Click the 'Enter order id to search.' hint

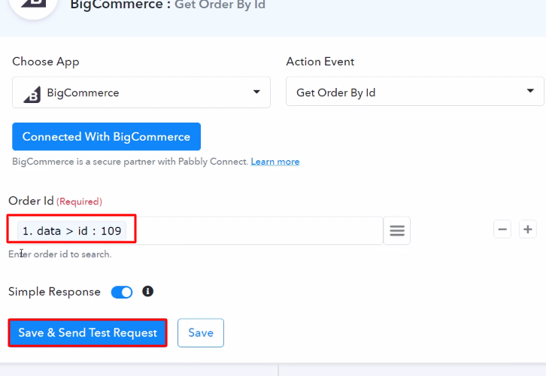coord(60,254)
